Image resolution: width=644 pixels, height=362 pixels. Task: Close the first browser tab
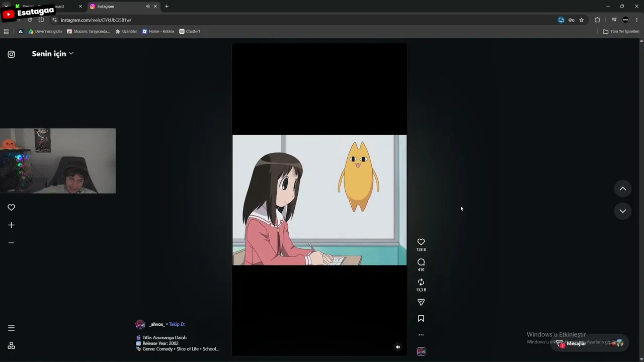point(80,7)
